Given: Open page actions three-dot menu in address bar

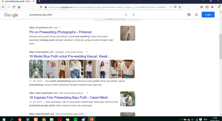Looking at the screenshot, I should [x=170, y=7].
